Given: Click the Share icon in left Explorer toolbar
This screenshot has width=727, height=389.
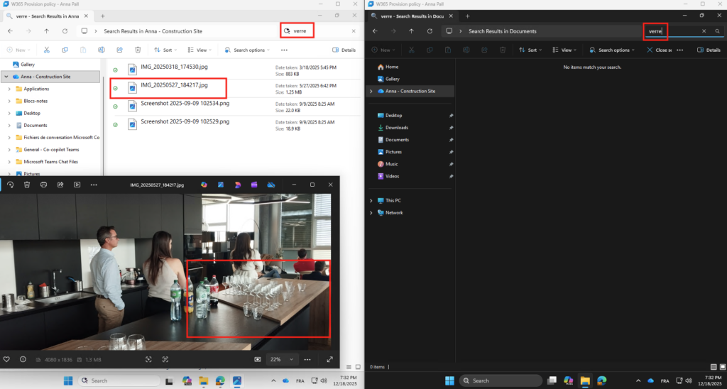Looking at the screenshot, I should [x=119, y=50].
